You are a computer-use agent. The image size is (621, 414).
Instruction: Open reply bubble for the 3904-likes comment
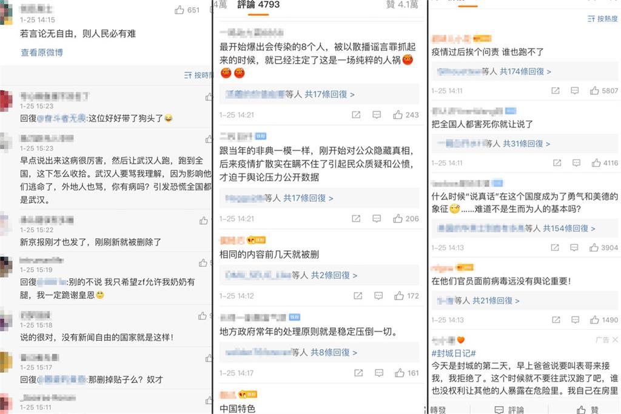(x=574, y=247)
